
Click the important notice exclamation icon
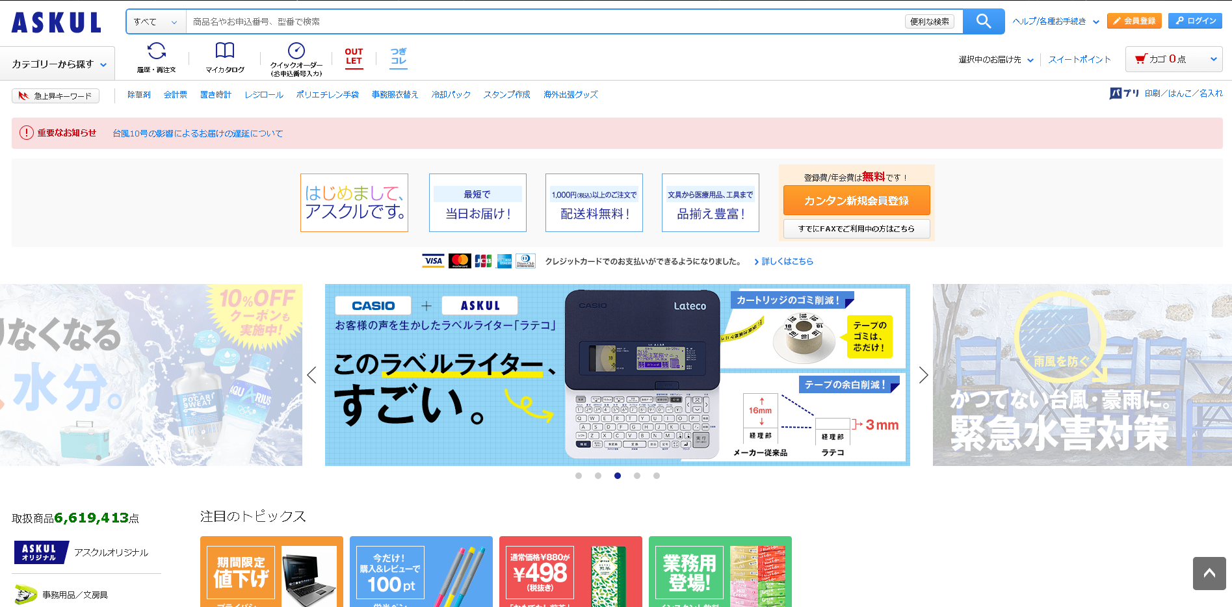[x=26, y=133]
